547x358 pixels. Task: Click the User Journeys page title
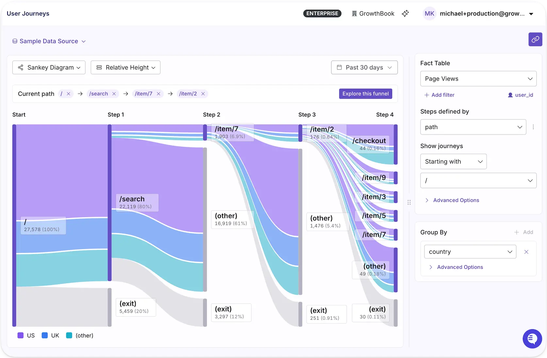pos(28,13)
